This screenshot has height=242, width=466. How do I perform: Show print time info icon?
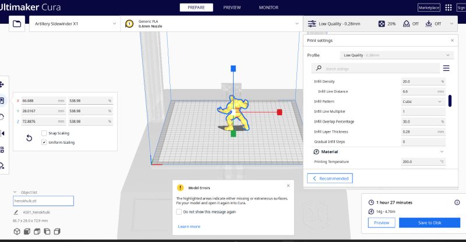(457, 202)
